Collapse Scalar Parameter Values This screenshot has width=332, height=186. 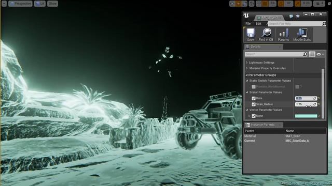point(247,92)
